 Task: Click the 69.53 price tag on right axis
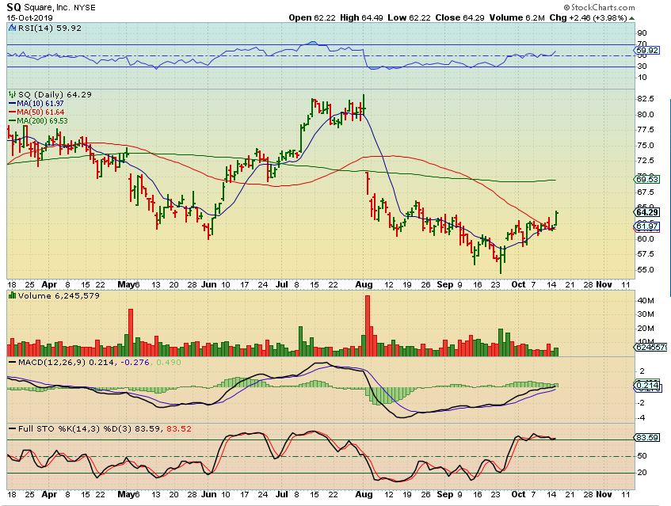pos(647,179)
